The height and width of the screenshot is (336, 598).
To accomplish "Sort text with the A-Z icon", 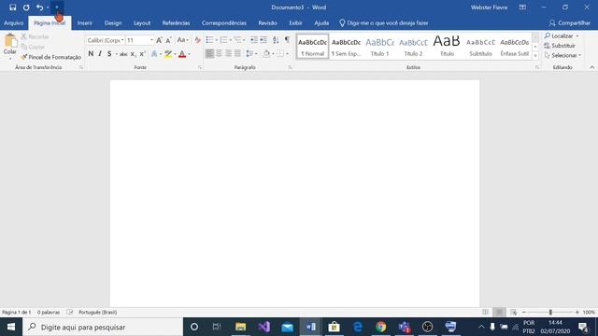I will point(276,40).
